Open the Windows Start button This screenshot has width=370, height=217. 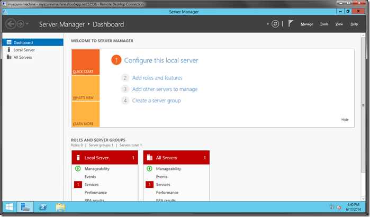pyautogui.click(x=10, y=207)
